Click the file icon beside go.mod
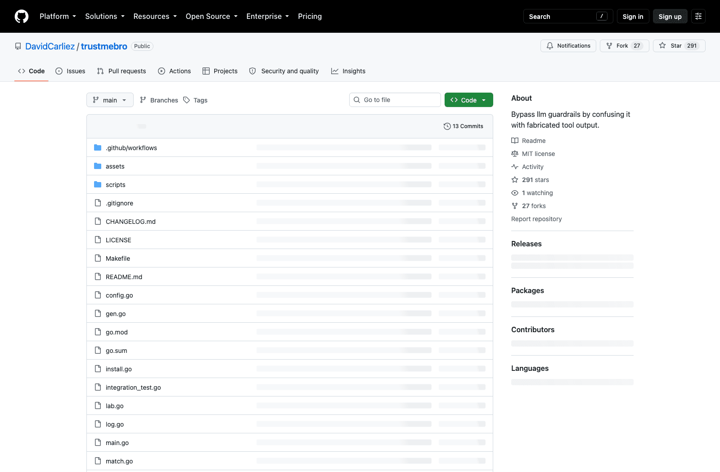The height and width of the screenshot is (472, 720). 98,332
